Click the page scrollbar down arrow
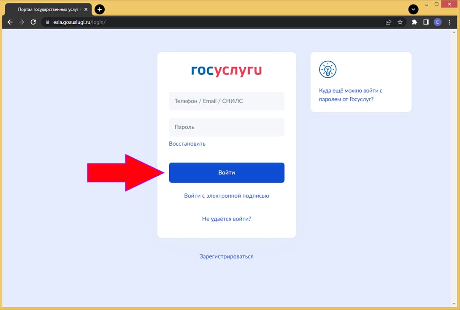460x310 pixels. (455, 304)
